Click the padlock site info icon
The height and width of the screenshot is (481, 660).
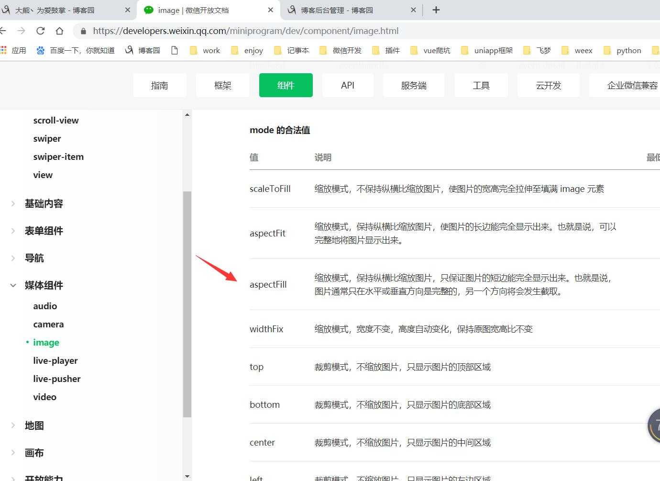(x=84, y=31)
